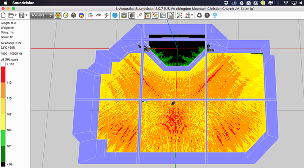Click the Dropbox menu bar icon
Image resolution: width=304 pixels, height=168 pixels.
click(x=227, y=3)
